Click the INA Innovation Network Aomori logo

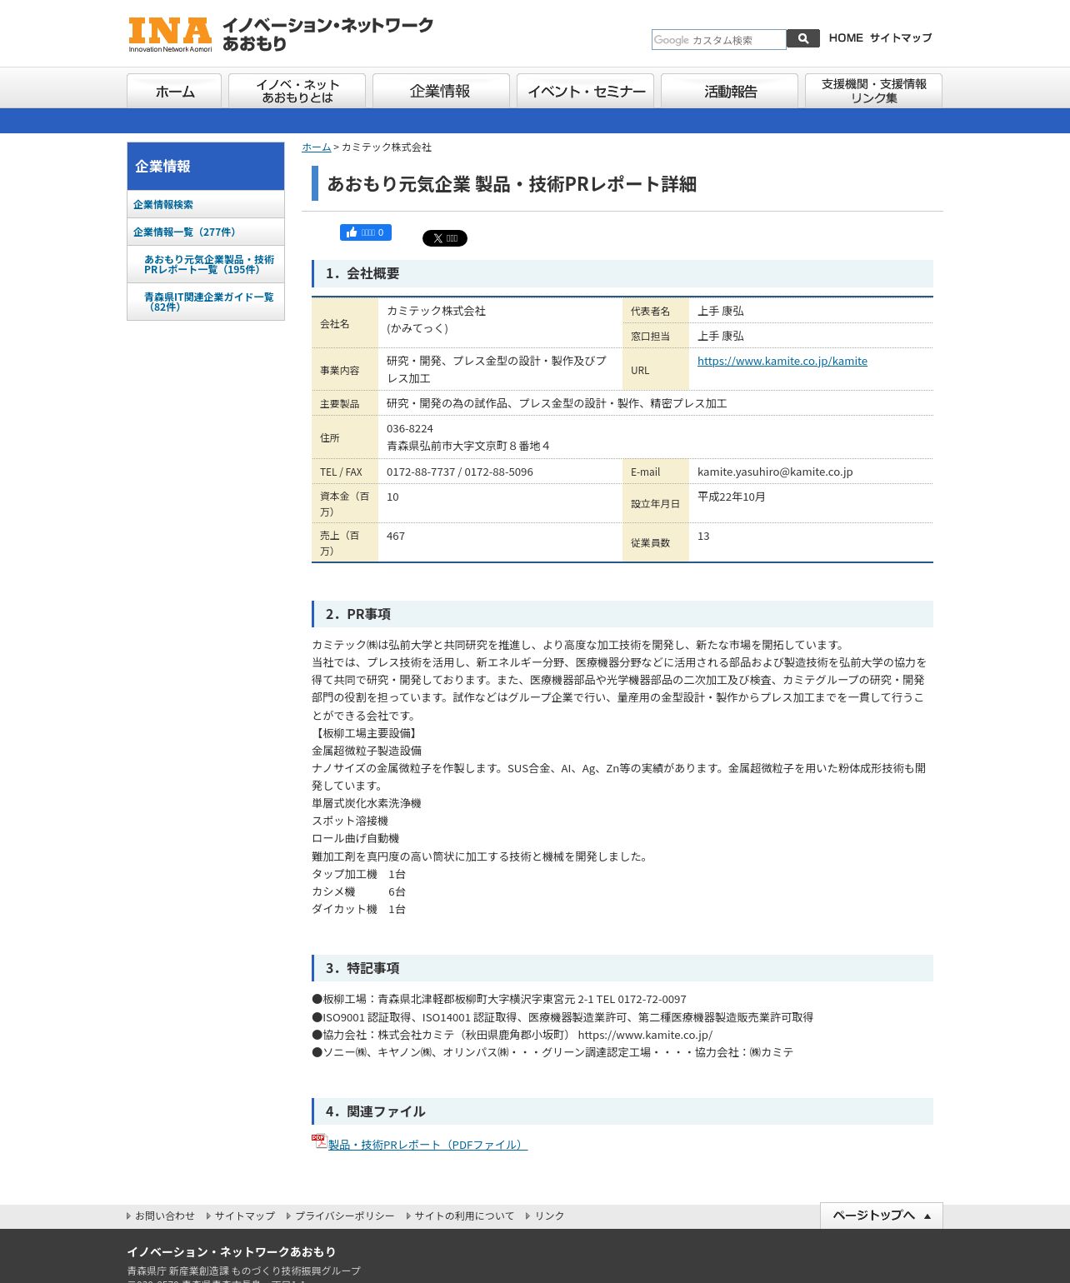(x=281, y=35)
